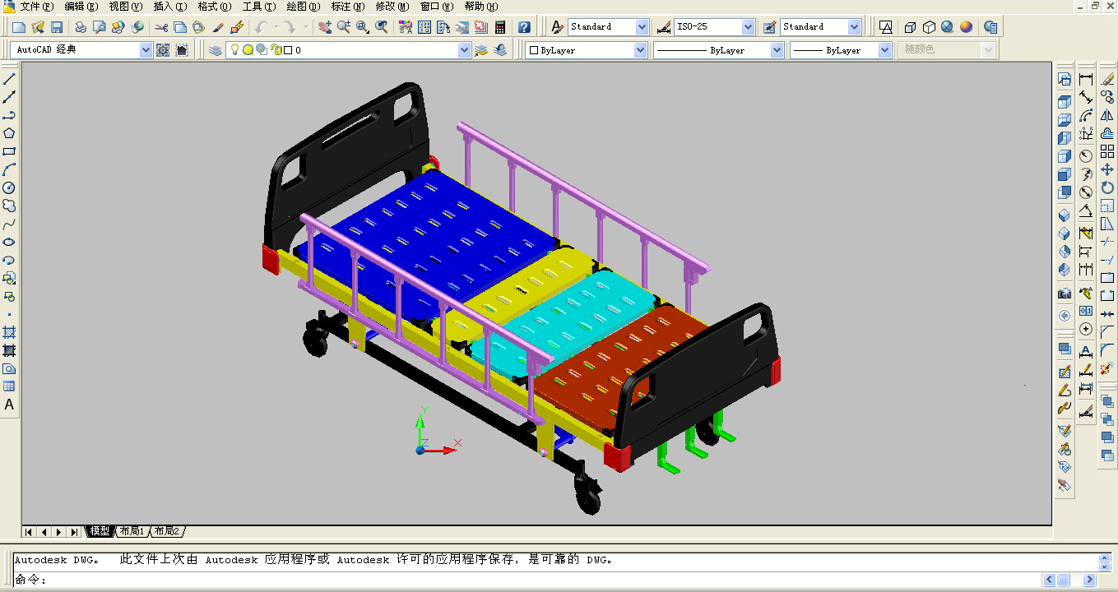Viewport: 1118px width, 592px height.
Task: Select the Ellipse drawing tool
Action: pos(9,242)
